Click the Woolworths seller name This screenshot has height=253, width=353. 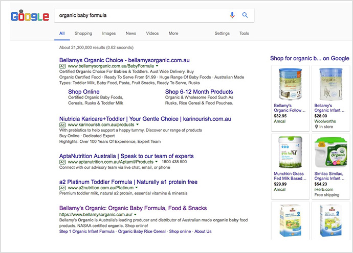click(325, 121)
